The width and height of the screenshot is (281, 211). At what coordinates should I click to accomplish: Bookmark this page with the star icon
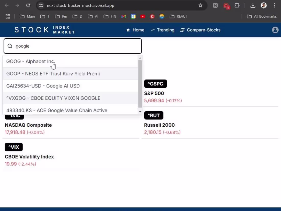pyautogui.click(x=200, y=5)
